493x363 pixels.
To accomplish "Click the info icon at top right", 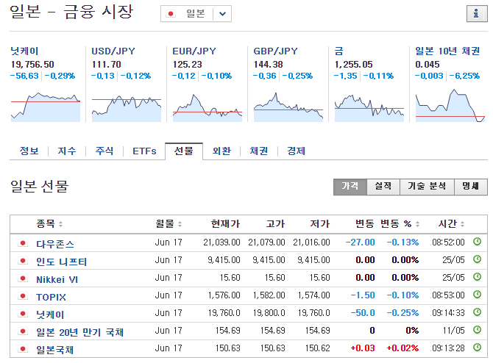I will coord(475,14).
